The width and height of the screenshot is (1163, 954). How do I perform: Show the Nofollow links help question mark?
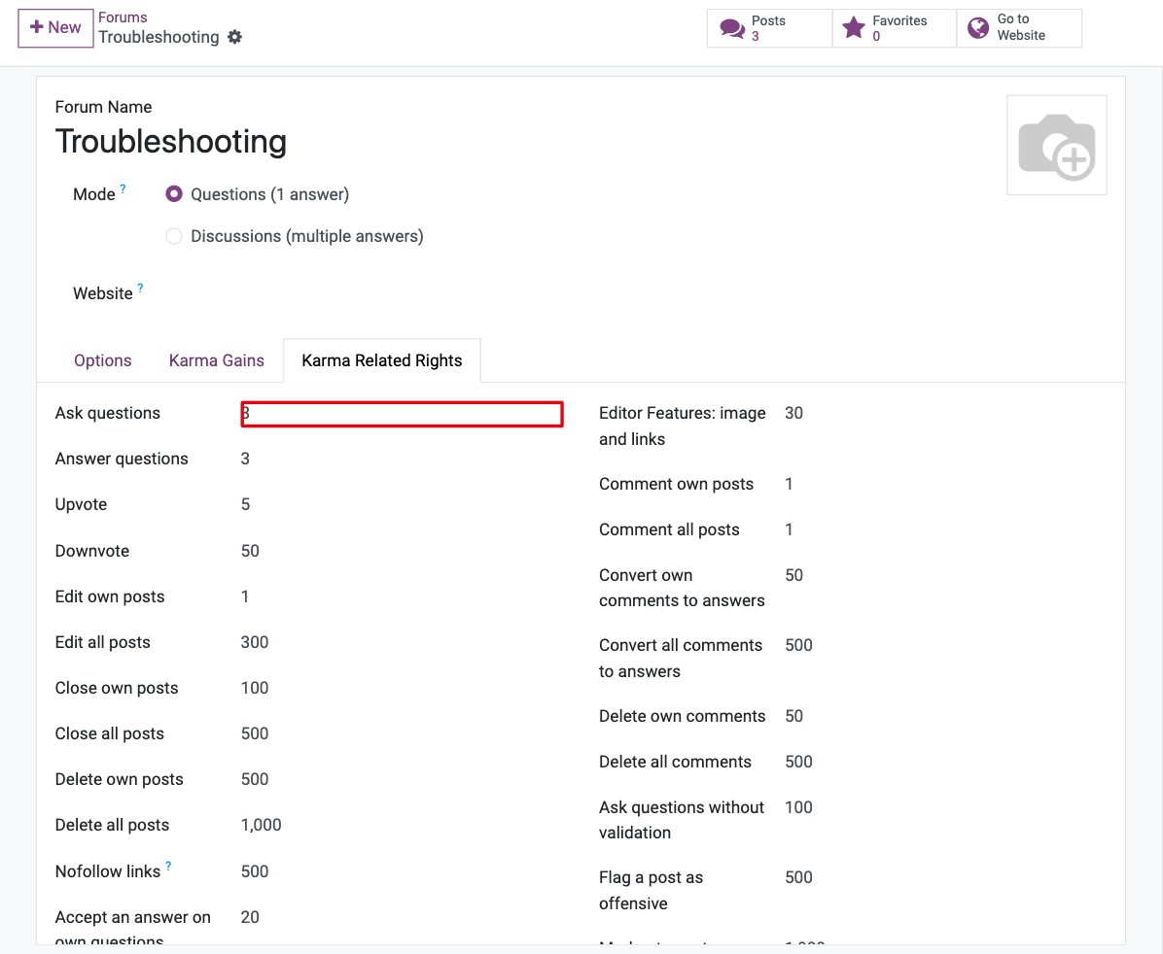tap(168, 866)
